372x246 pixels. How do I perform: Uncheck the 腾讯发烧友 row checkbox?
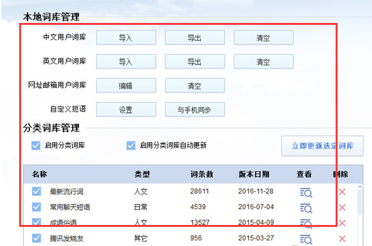pyautogui.click(x=36, y=238)
